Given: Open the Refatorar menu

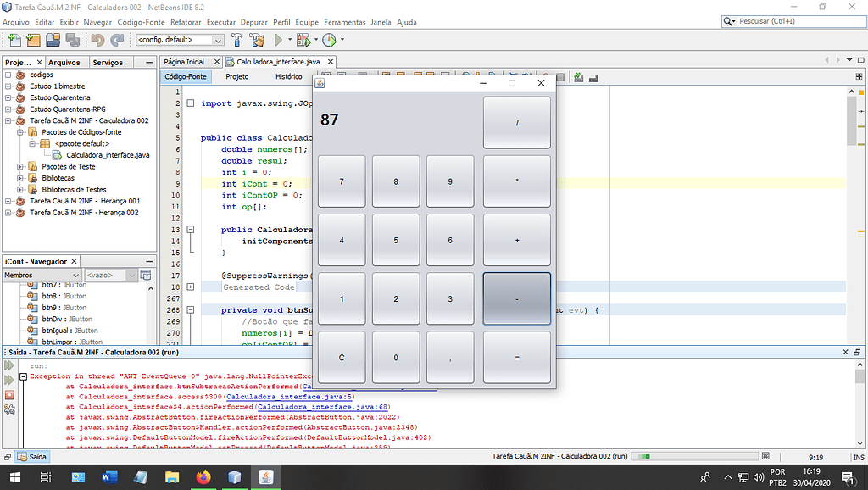Looking at the screenshot, I should tap(186, 21).
